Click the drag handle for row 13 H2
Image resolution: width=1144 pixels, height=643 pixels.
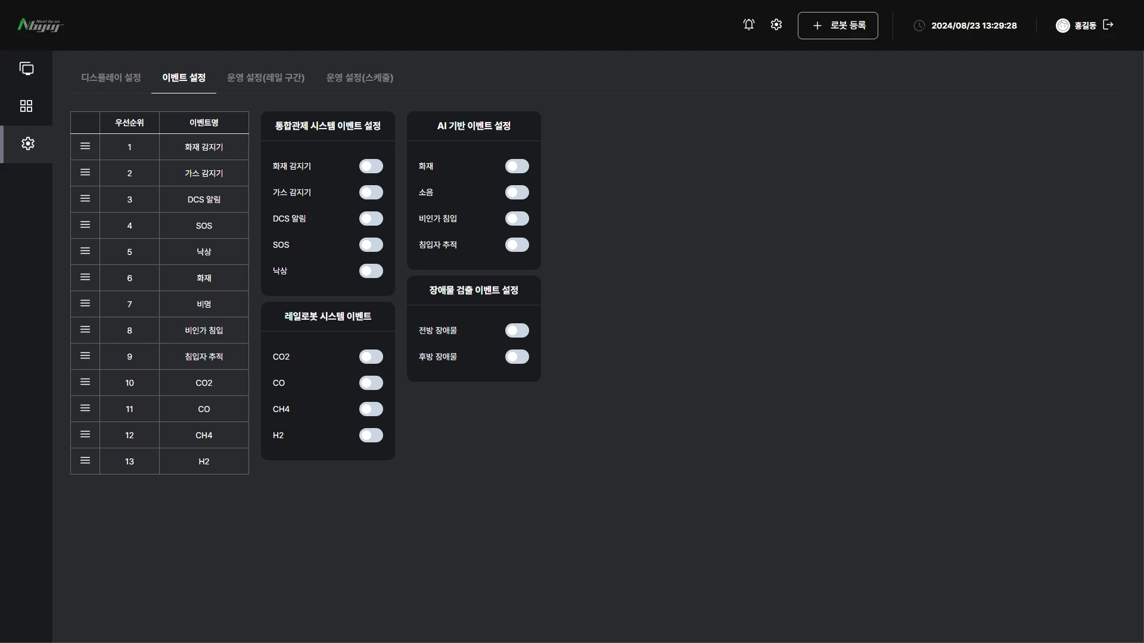point(85,461)
